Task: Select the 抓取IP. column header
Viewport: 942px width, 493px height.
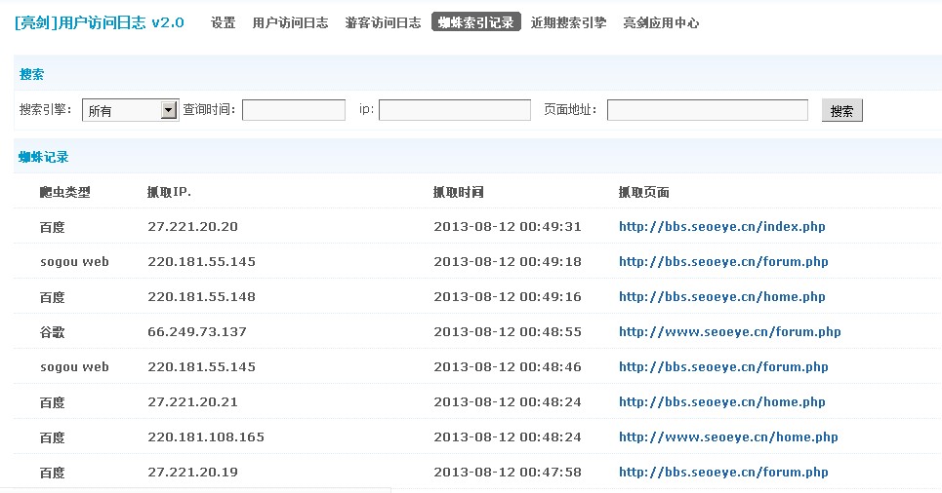Action: click(x=169, y=192)
